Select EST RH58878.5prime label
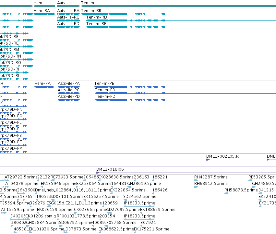This screenshot has height=234, width=276. tap(241, 190)
